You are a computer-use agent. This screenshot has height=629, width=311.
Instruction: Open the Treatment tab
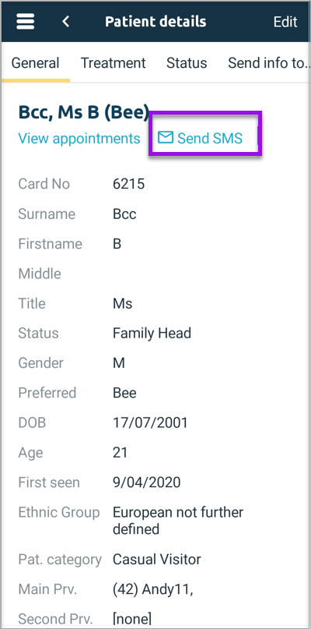click(114, 63)
